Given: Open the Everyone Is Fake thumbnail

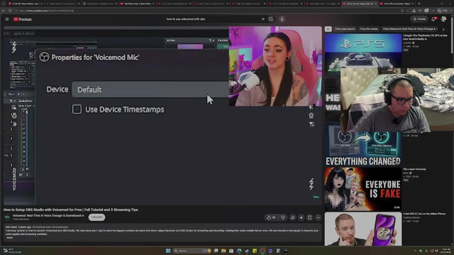Looking at the screenshot, I should pos(363,189).
